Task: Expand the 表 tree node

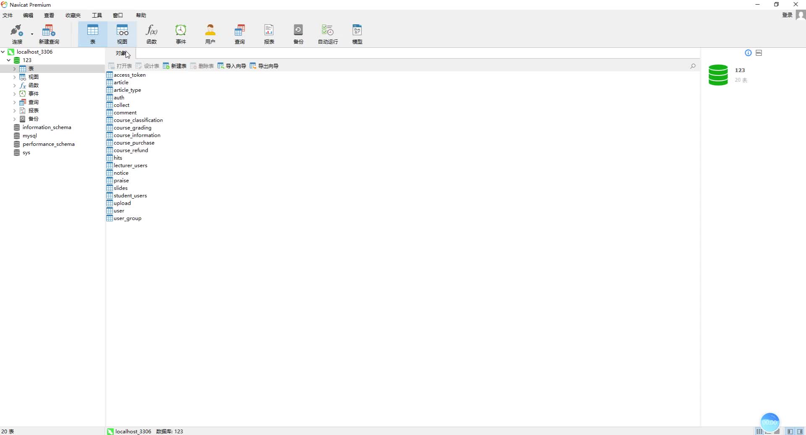Action: click(x=14, y=69)
